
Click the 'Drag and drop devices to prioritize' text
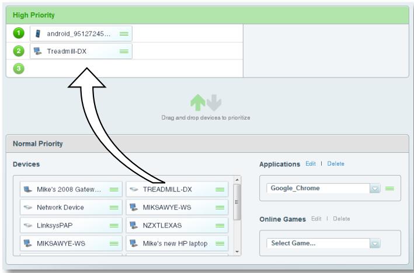click(x=206, y=118)
